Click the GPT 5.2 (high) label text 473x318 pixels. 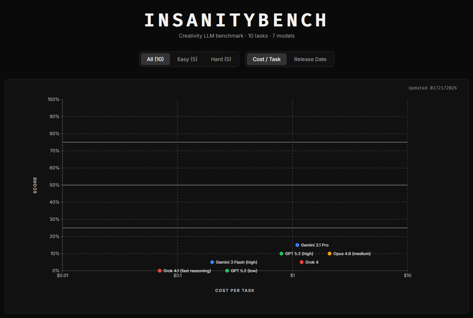(x=299, y=254)
